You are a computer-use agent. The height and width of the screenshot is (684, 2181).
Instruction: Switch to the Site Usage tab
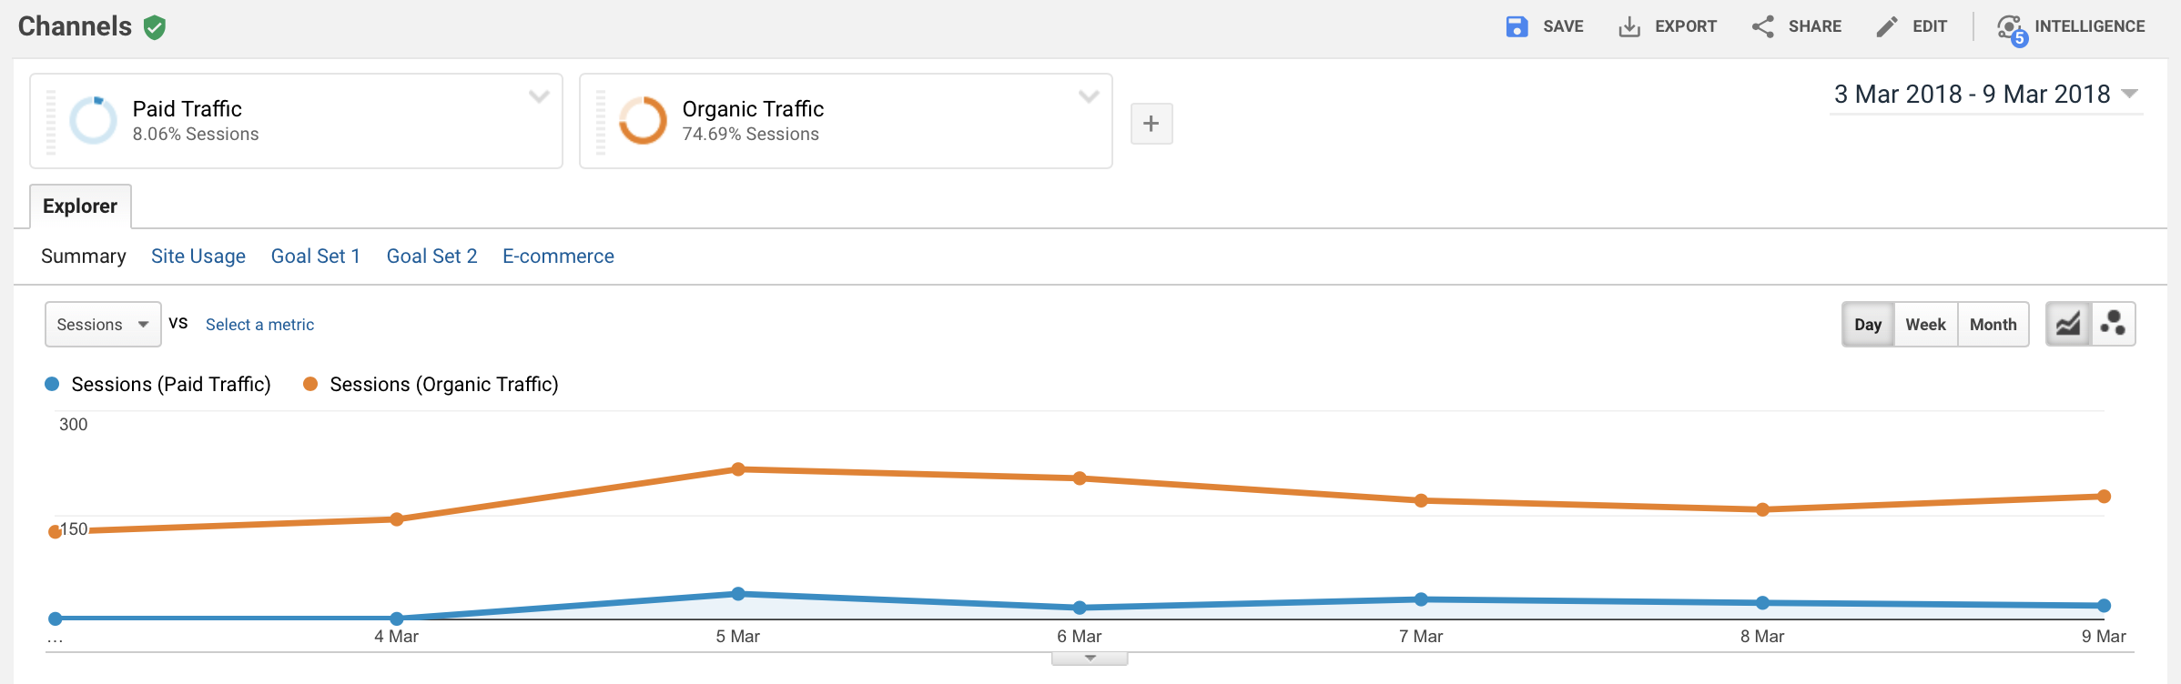pyautogui.click(x=198, y=256)
